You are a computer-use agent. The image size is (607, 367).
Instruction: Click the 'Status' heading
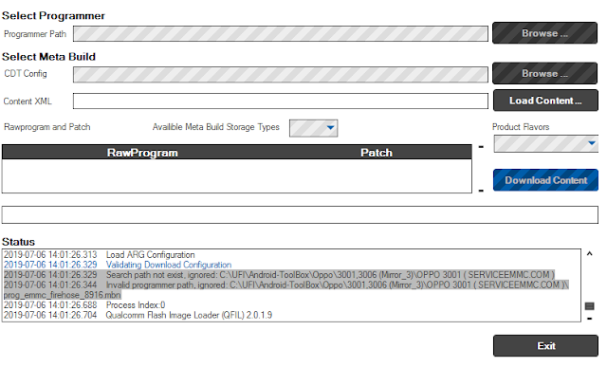[19, 242]
